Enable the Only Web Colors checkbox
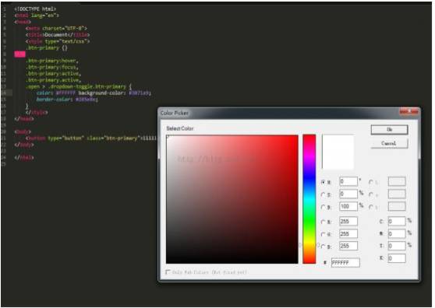435x308 pixels. pyautogui.click(x=168, y=272)
